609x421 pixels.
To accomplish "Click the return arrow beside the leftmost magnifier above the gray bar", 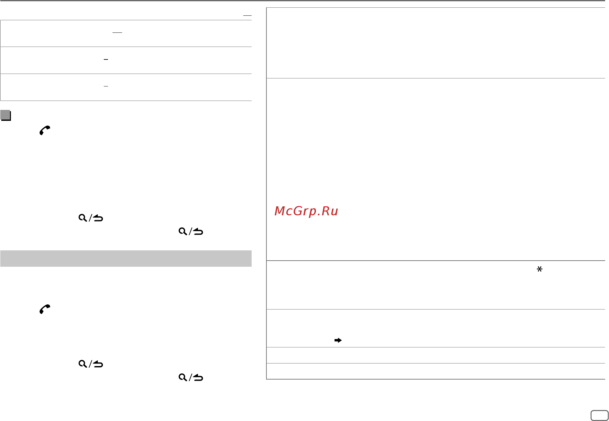I will pyautogui.click(x=98, y=218).
